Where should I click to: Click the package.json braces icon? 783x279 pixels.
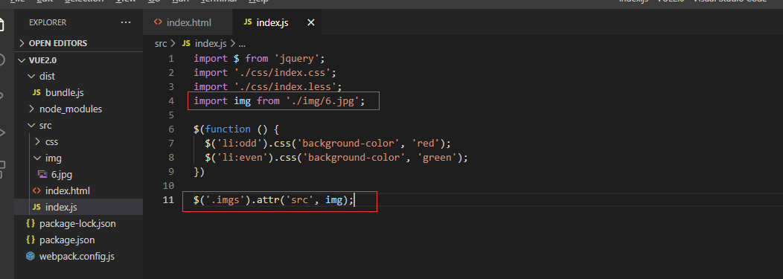click(31, 240)
